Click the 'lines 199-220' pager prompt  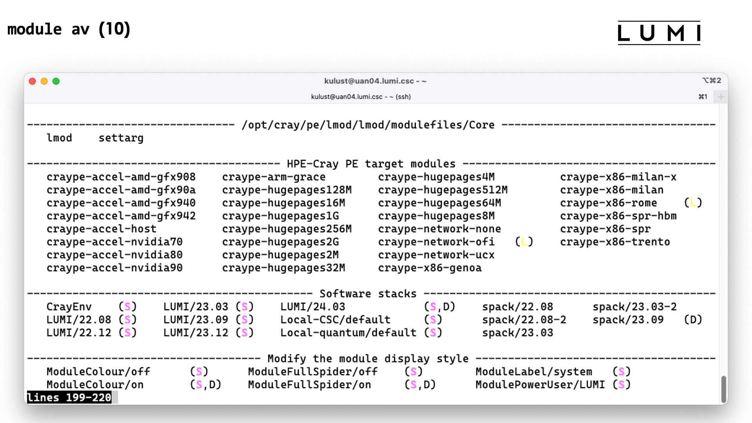click(x=69, y=398)
